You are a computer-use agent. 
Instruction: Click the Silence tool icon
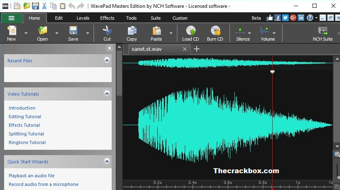point(241,31)
